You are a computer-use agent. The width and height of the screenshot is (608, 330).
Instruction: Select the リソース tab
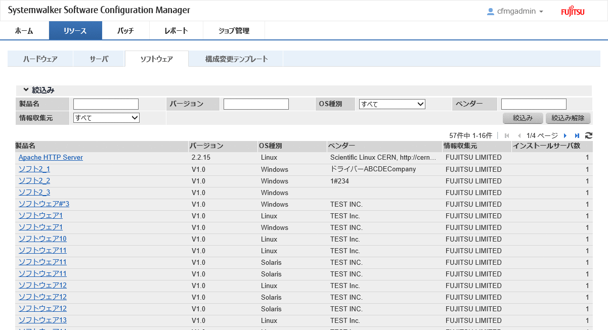75,30
